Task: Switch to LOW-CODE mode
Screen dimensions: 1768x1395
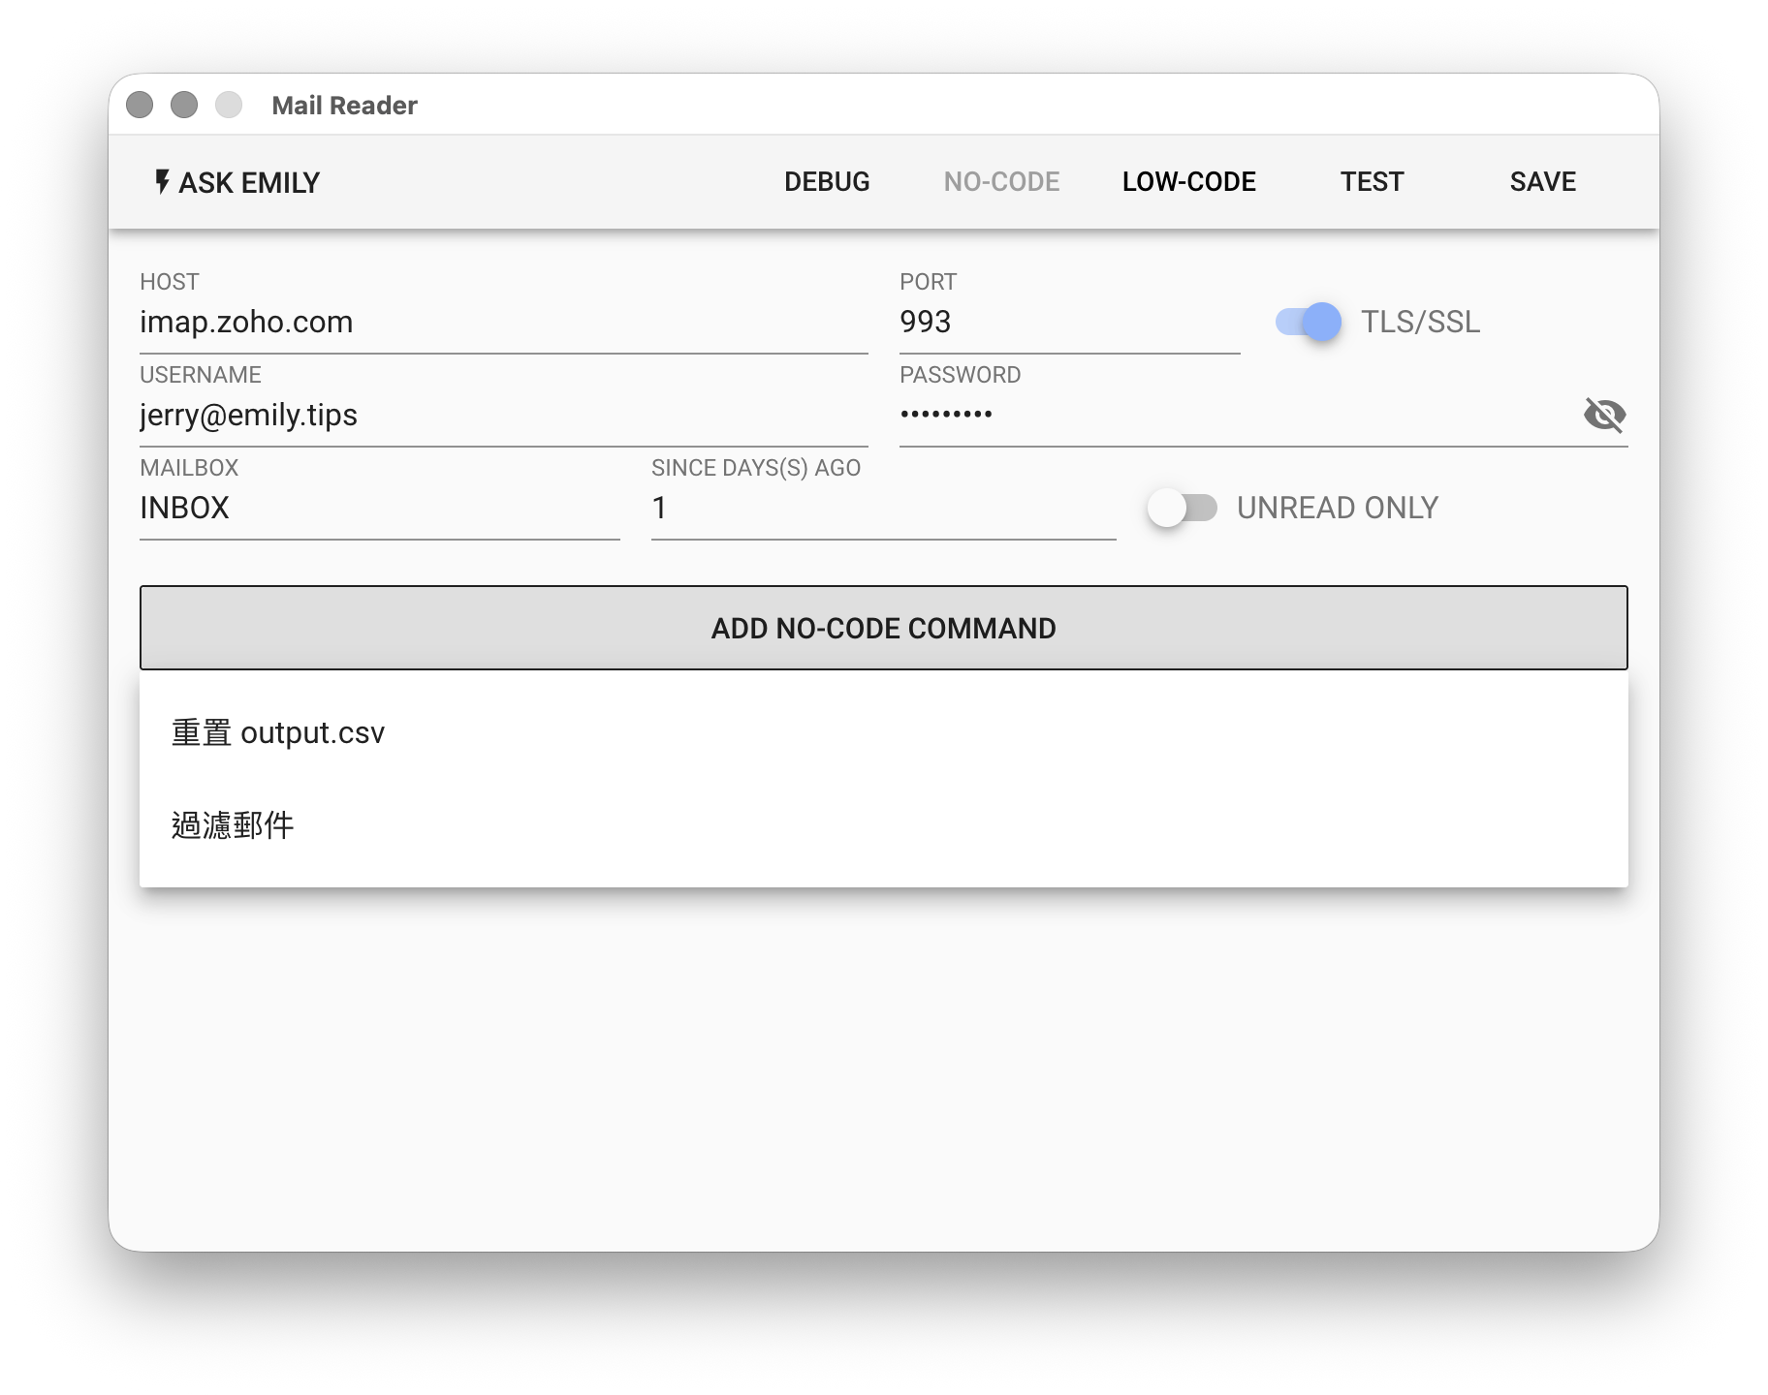Action: tap(1188, 182)
